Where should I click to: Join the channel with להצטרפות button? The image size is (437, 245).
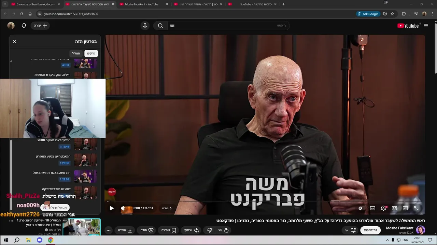[370, 230]
